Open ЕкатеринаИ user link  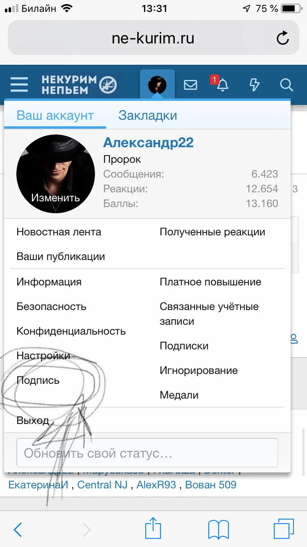(x=38, y=485)
